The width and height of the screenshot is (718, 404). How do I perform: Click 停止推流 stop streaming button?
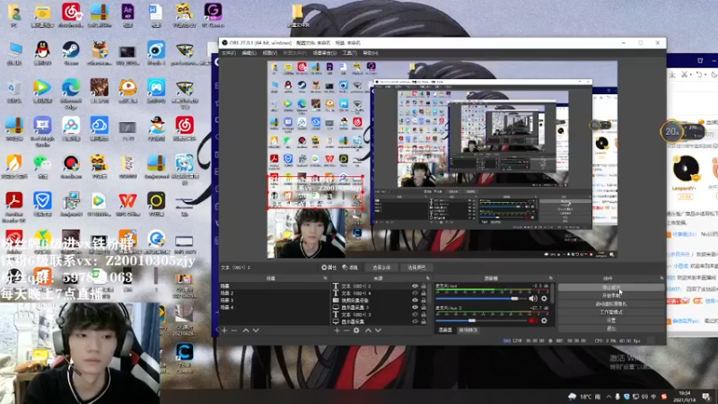click(611, 287)
